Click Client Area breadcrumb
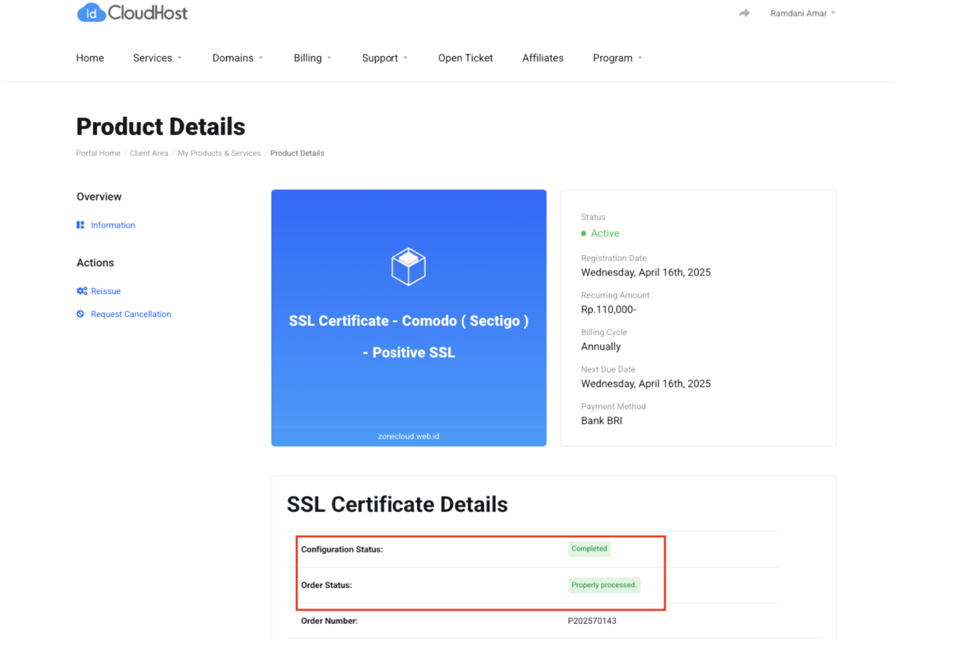 (x=149, y=153)
